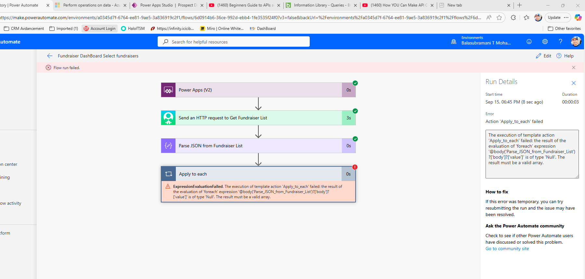Click the red error icon in the Flow run failed banner
This screenshot has height=279, width=585.
coord(48,67)
